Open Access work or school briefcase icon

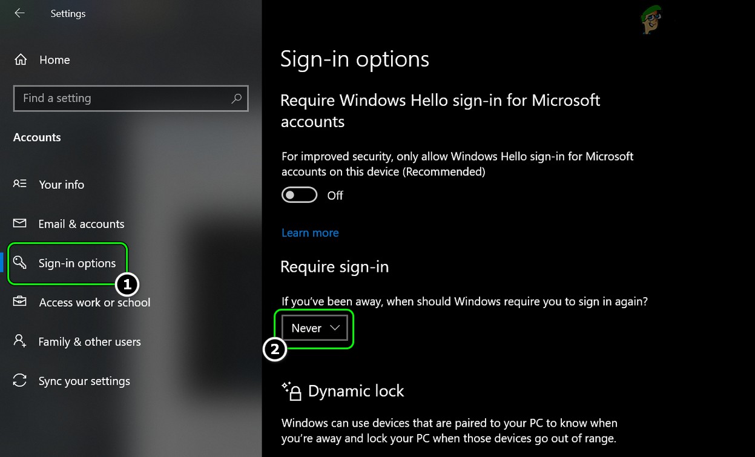(x=20, y=302)
